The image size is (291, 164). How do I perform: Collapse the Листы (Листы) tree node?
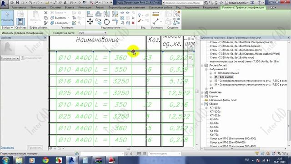click(x=202, y=65)
